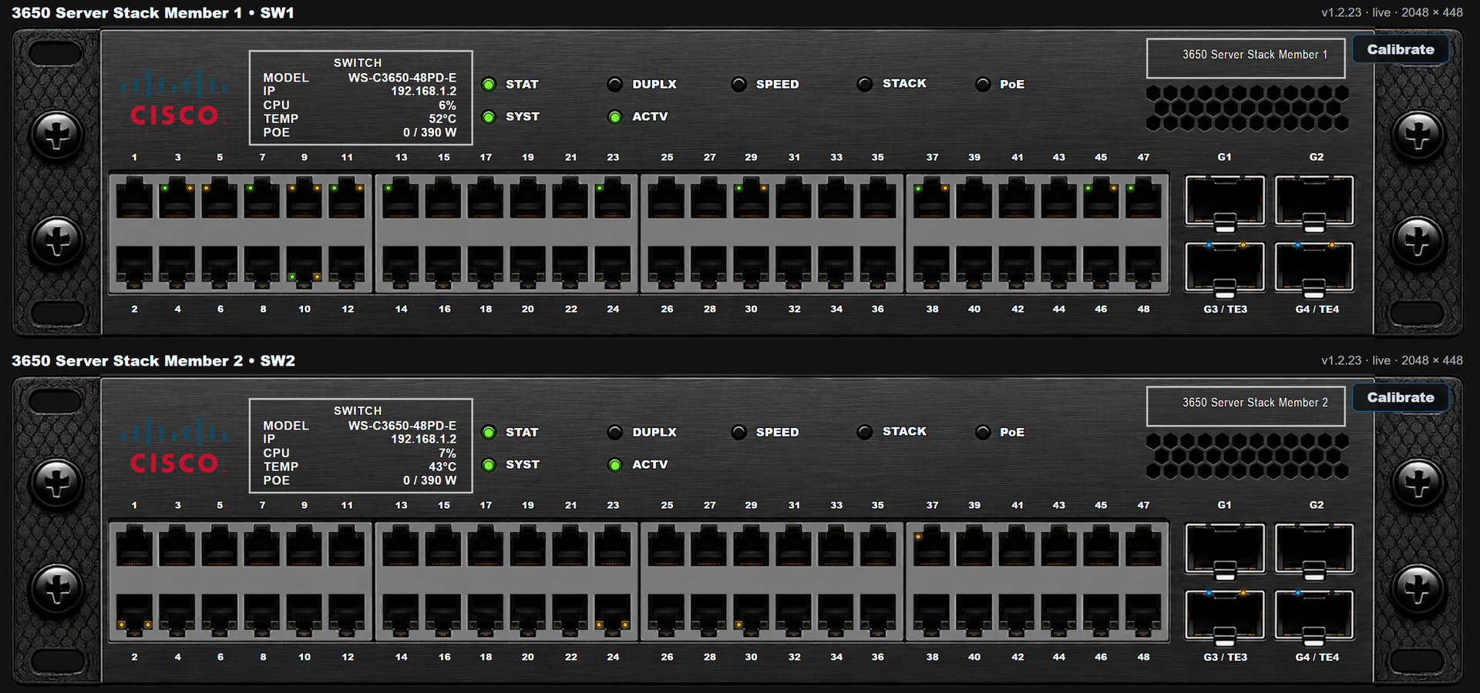Click the G1 SFP slot on SW1

(x=1225, y=202)
